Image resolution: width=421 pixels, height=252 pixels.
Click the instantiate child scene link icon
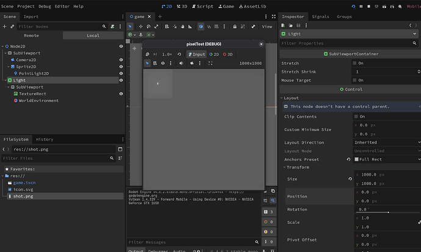12,27
